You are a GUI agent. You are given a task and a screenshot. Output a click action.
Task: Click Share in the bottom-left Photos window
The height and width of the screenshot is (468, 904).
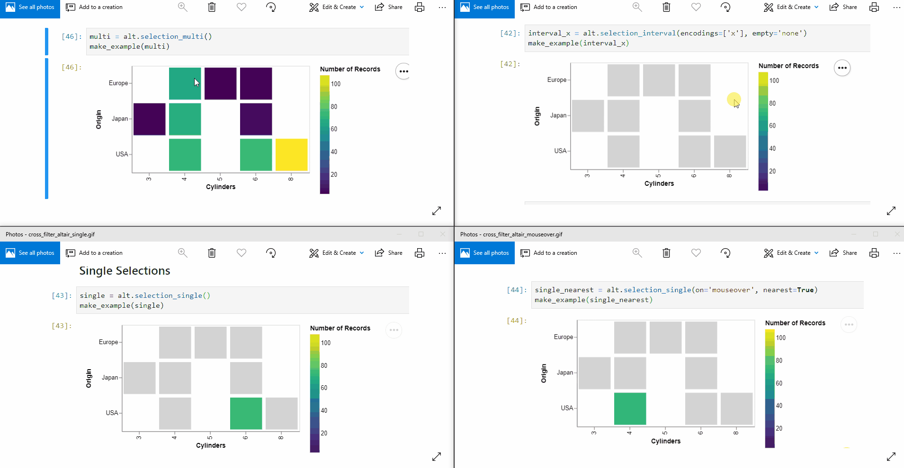[x=388, y=252]
